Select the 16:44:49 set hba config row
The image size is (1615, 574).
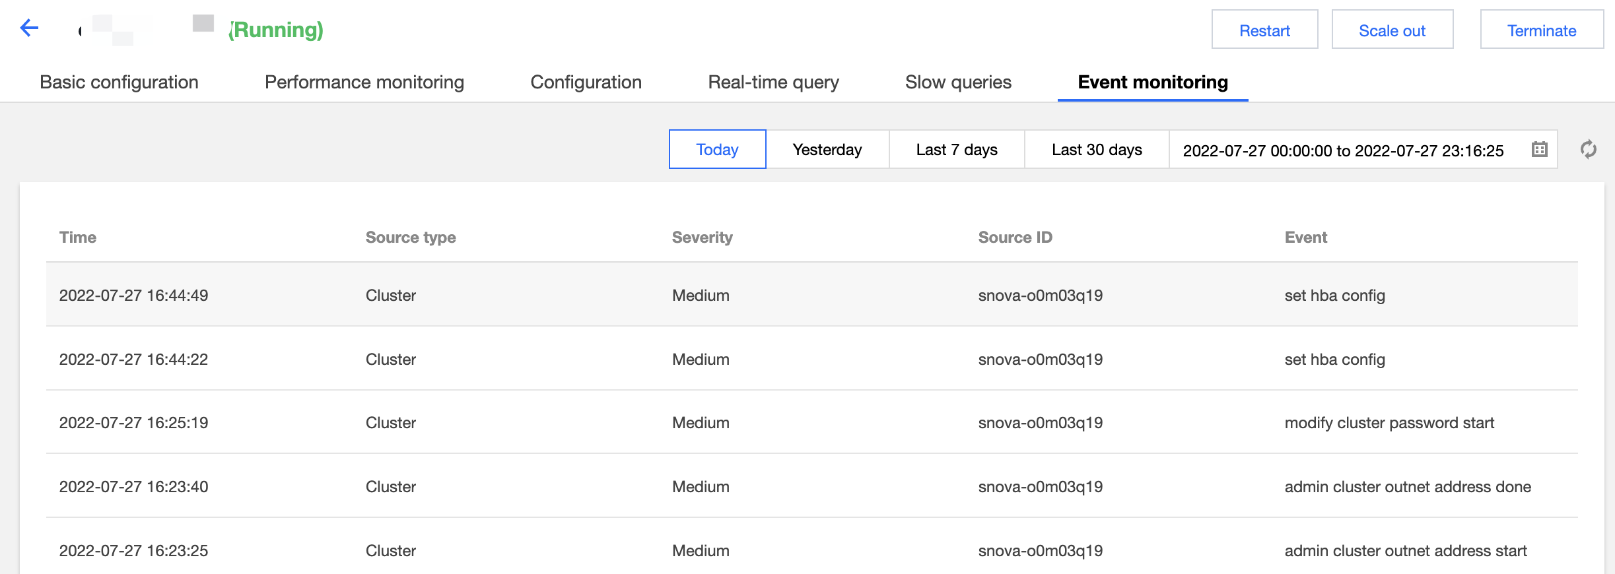(x=811, y=295)
